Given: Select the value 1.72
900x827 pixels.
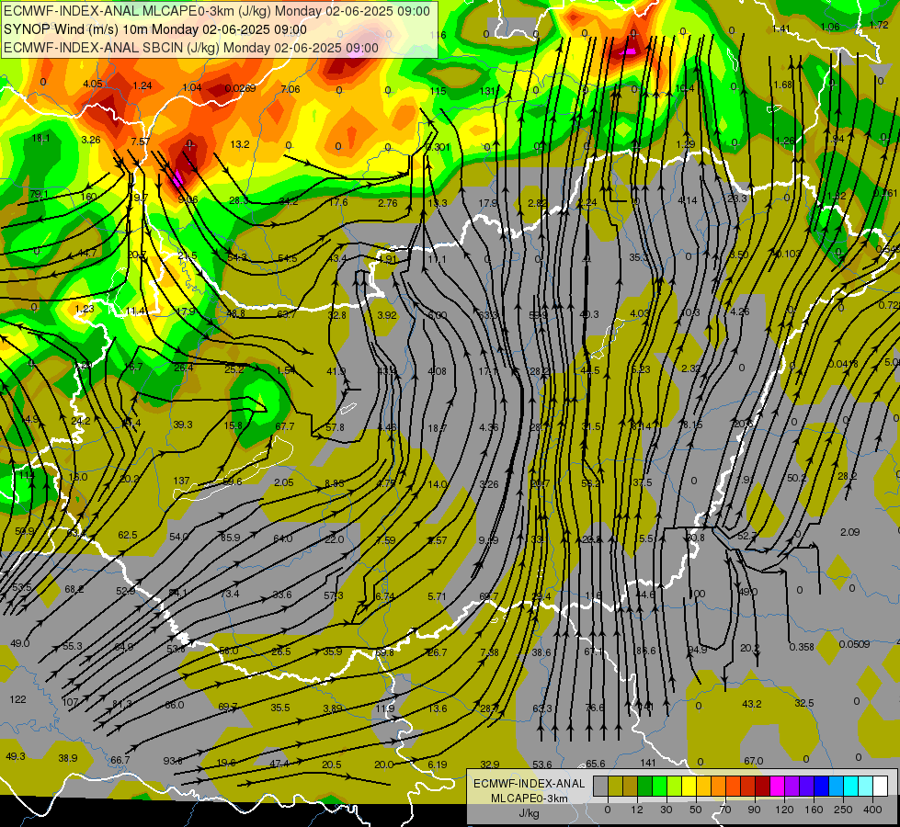Looking at the screenshot, I should coord(879,25).
